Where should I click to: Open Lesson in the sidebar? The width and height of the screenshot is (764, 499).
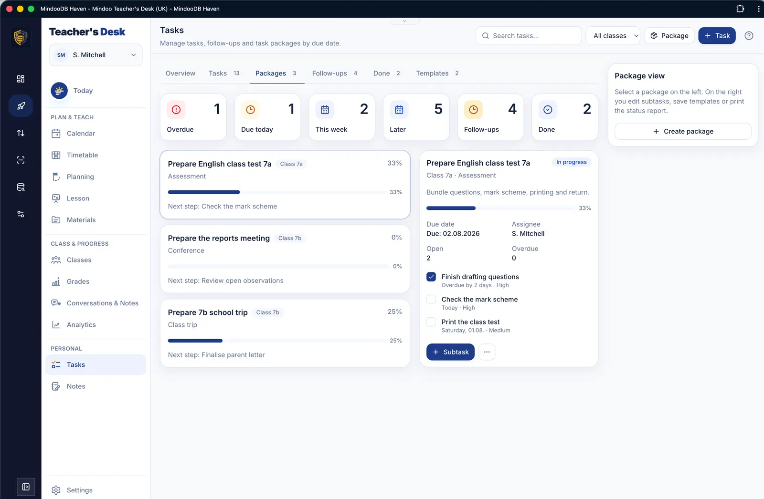95,198
